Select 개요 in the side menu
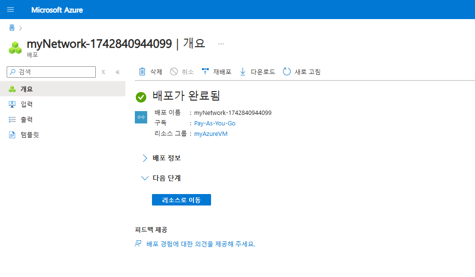Screen dimensions: 475x277 (63, 89)
